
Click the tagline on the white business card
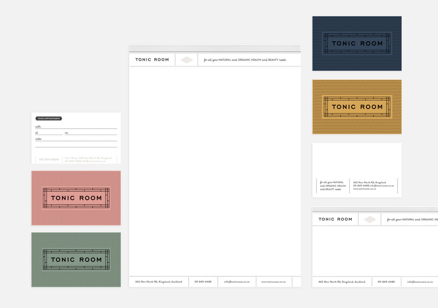(333, 186)
